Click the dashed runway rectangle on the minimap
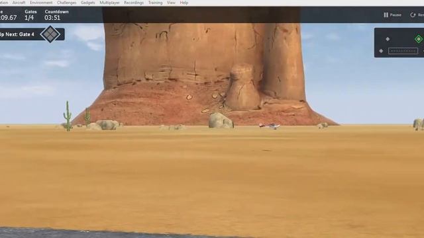Image resolution: width=424 pixels, height=238 pixels. 403,51
